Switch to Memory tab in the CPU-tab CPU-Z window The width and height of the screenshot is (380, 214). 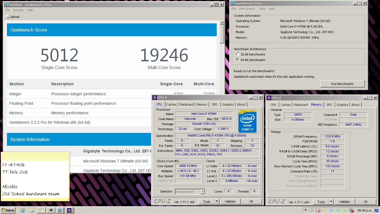click(x=202, y=104)
